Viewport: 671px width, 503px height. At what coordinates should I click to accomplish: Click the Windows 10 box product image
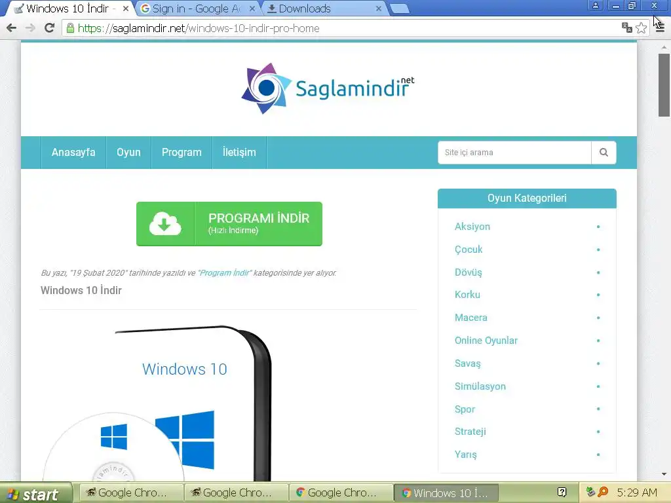coord(157,403)
